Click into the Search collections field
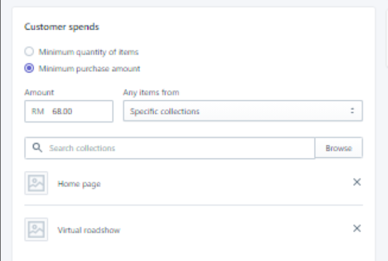Viewport: 388px width, 261px height. (176, 148)
